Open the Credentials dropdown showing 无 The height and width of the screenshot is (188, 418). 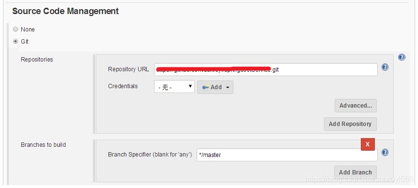(174, 87)
